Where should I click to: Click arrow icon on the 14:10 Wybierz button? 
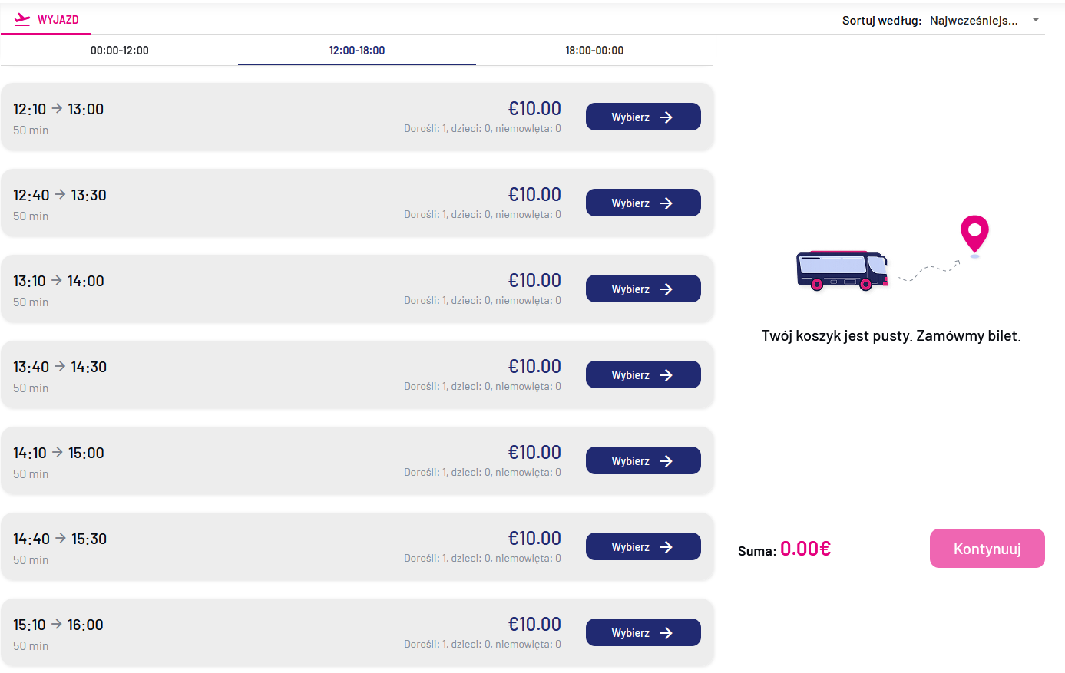(x=666, y=461)
